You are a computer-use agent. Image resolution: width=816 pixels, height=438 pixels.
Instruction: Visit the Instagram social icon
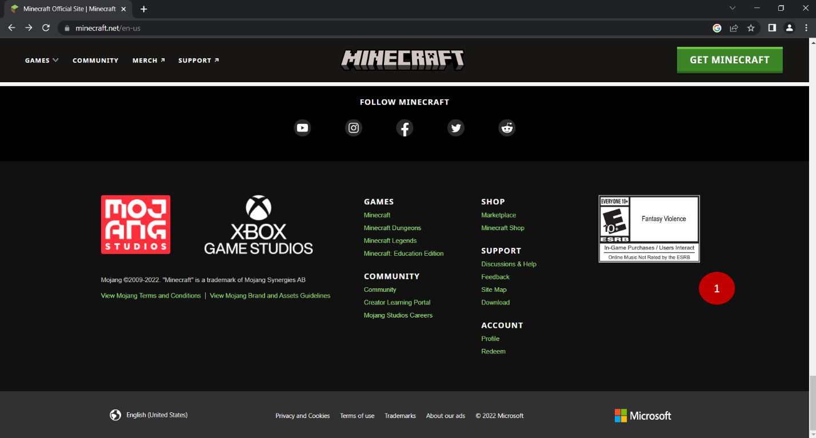pyautogui.click(x=354, y=128)
